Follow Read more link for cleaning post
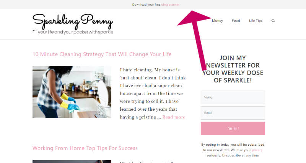The height and width of the screenshot is (163, 306). (x=174, y=117)
